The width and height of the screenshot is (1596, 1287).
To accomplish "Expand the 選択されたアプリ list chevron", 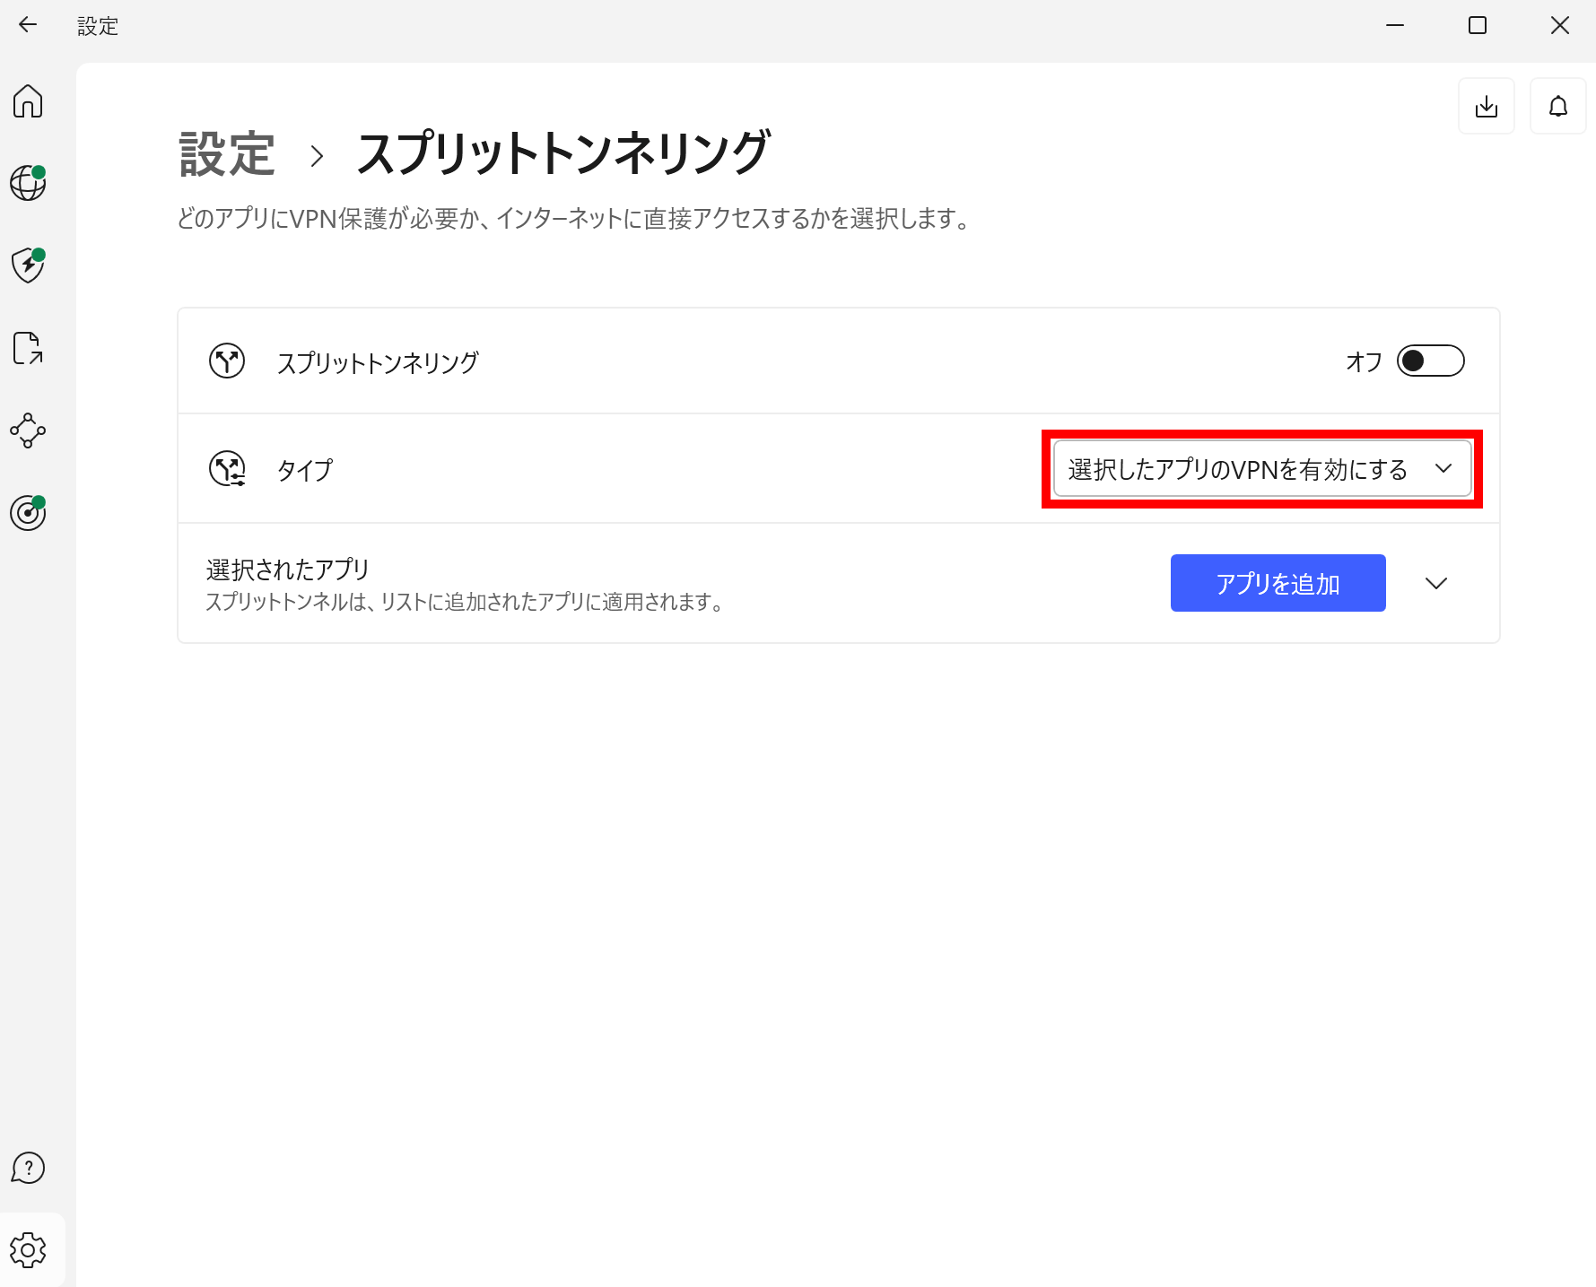I will click(1436, 583).
